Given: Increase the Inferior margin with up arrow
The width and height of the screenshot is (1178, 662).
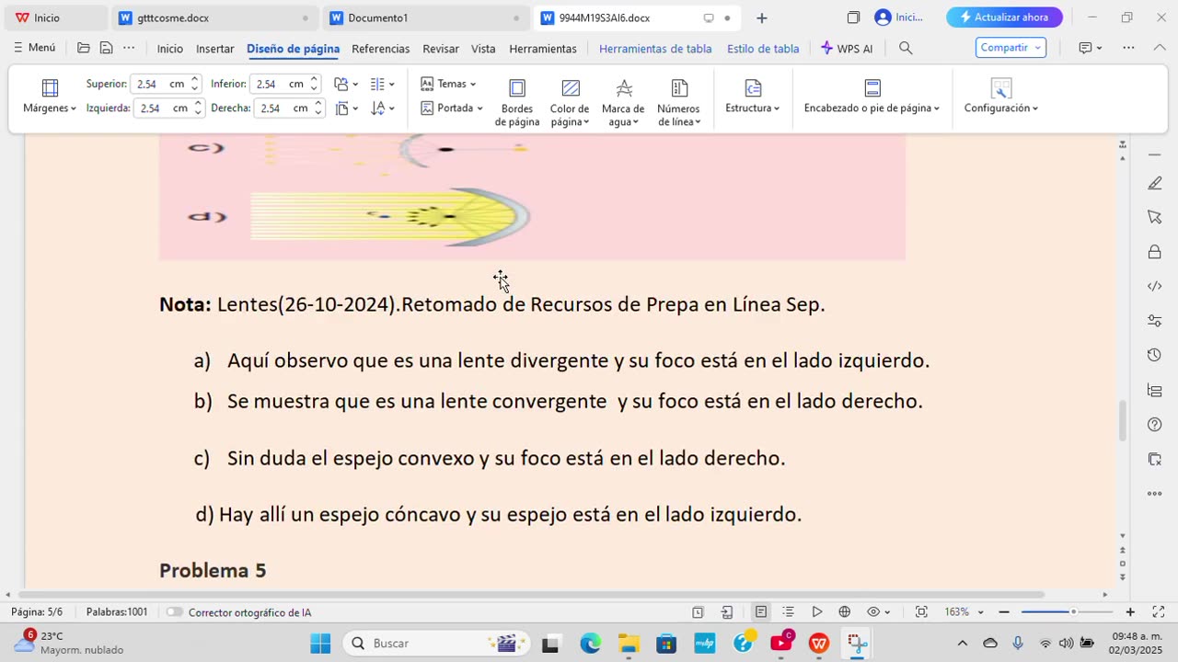Looking at the screenshot, I should 314,80.
